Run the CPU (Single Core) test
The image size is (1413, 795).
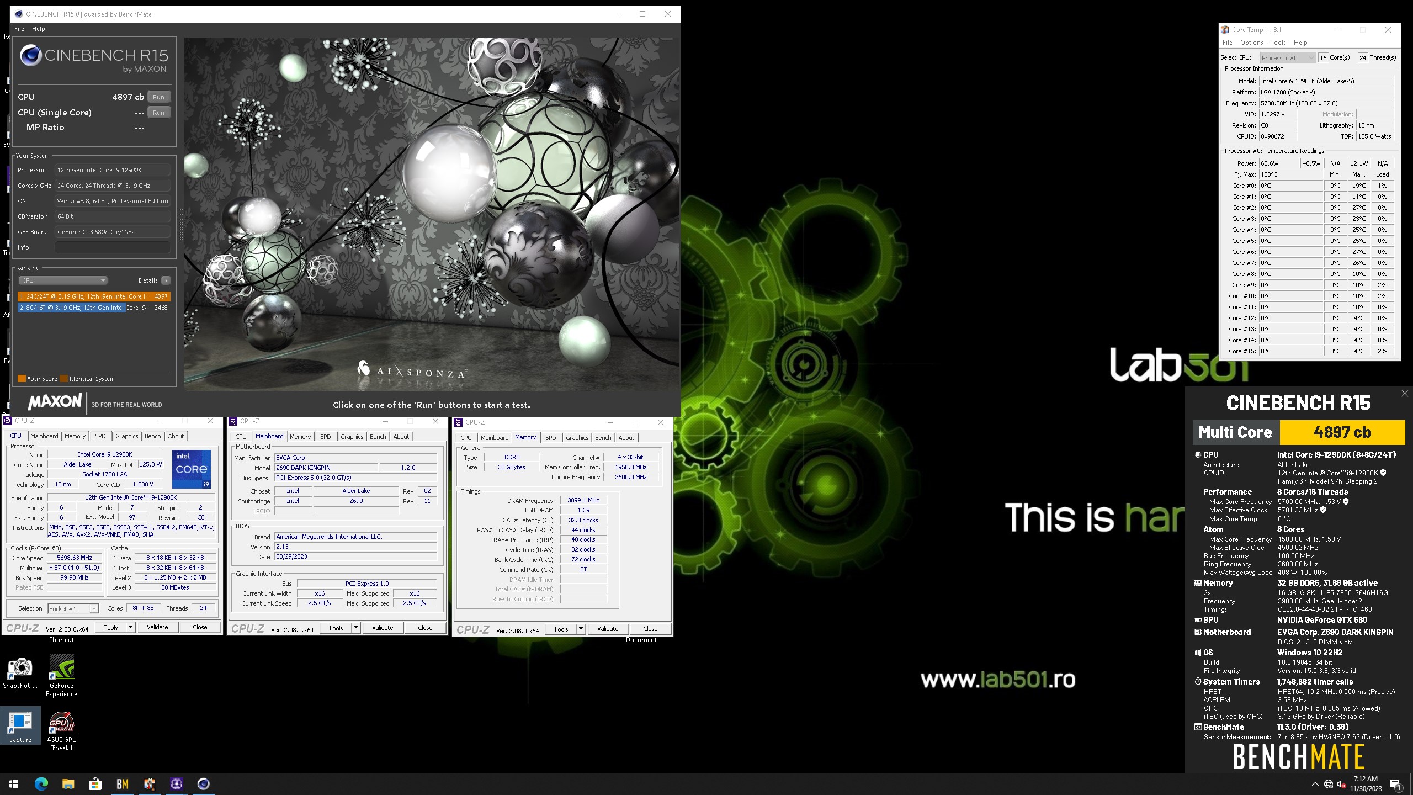158,113
